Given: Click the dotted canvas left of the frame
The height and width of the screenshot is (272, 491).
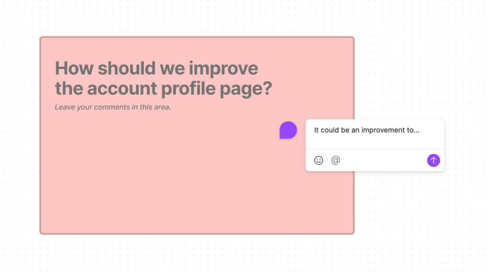Looking at the screenshot, I should coord(19,135).
